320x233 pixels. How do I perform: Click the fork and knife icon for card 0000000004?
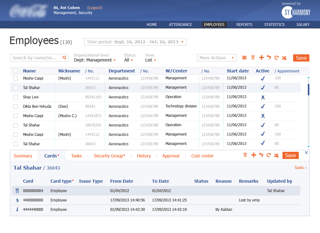tap(17, 191)
